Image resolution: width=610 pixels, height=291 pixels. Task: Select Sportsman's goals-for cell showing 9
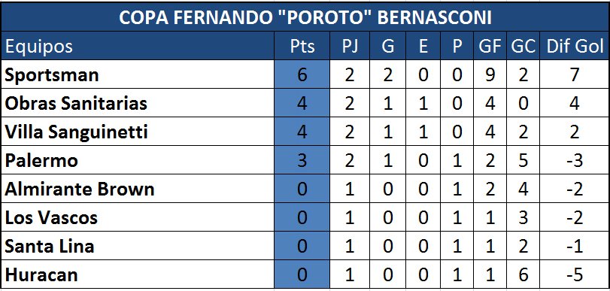(x=490, y=74)
